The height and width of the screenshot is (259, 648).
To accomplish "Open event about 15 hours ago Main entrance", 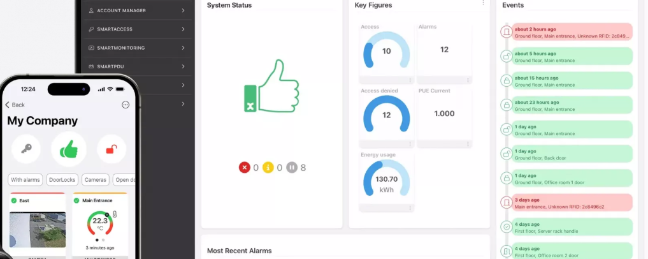I will click(572, 81).
